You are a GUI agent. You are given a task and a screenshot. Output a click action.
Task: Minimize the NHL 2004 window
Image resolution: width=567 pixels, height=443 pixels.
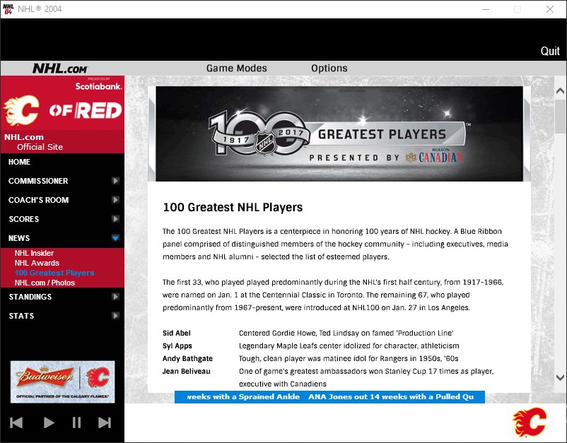click(x=486, y=9)
